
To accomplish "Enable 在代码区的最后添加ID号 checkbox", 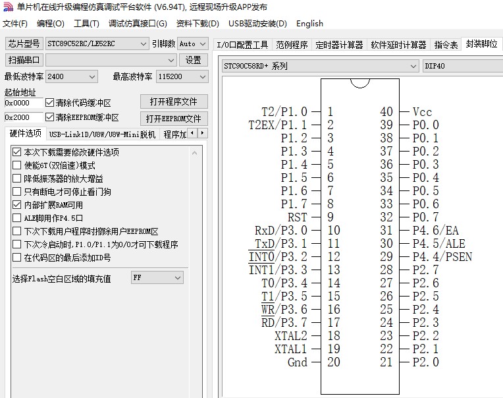I will tap(16, 258).
